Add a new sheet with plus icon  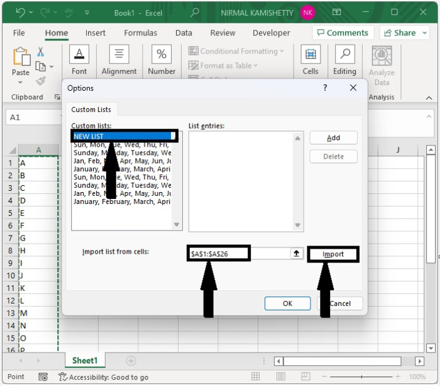[131, 361]
